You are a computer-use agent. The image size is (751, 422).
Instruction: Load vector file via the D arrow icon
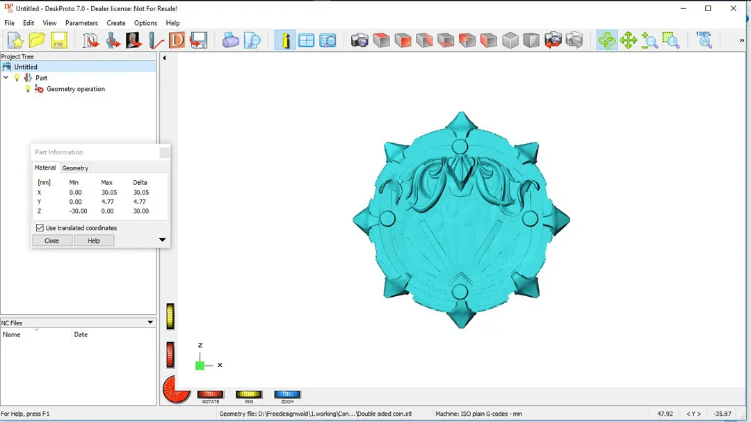[90, 40]
